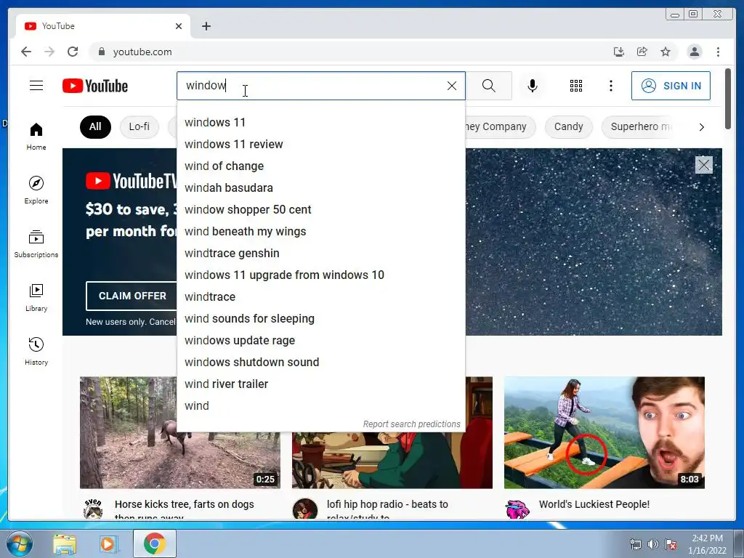This screenshot has width=744, height=558.
Task: Reload the page with refresh icon
Action: (x=73, y=52)
